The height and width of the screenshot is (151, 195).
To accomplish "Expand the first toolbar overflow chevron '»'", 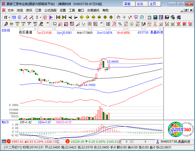I will pos(47,23).
